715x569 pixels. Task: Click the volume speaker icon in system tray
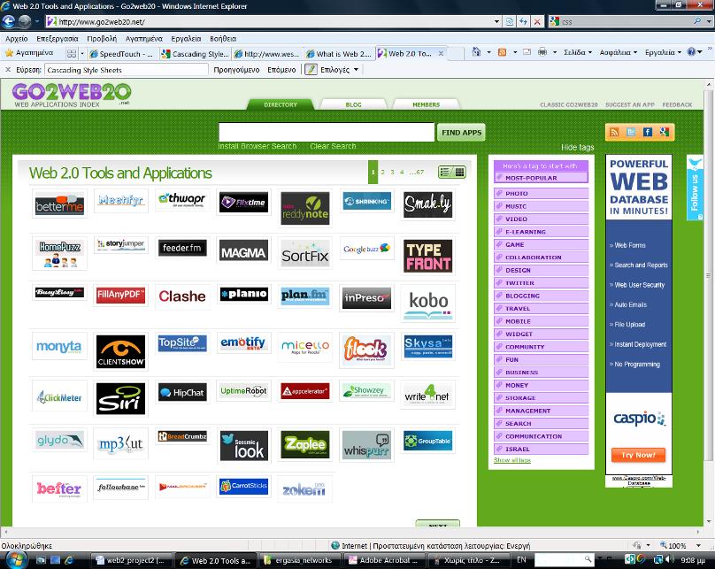click(669, 559)
